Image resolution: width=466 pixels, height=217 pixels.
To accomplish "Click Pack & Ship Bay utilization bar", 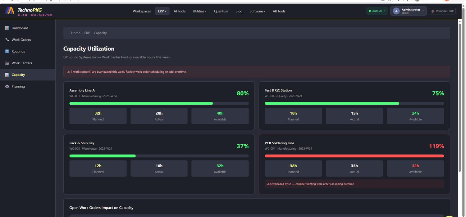I will [x=159, y=156].
